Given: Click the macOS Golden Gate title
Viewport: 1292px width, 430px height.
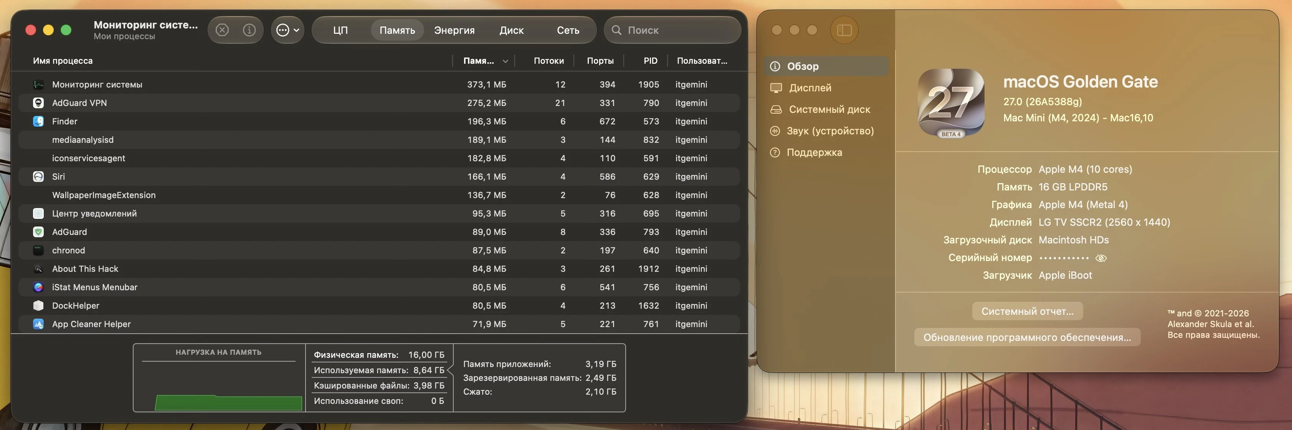Looking at the screenshot, I should [1081, 82].
